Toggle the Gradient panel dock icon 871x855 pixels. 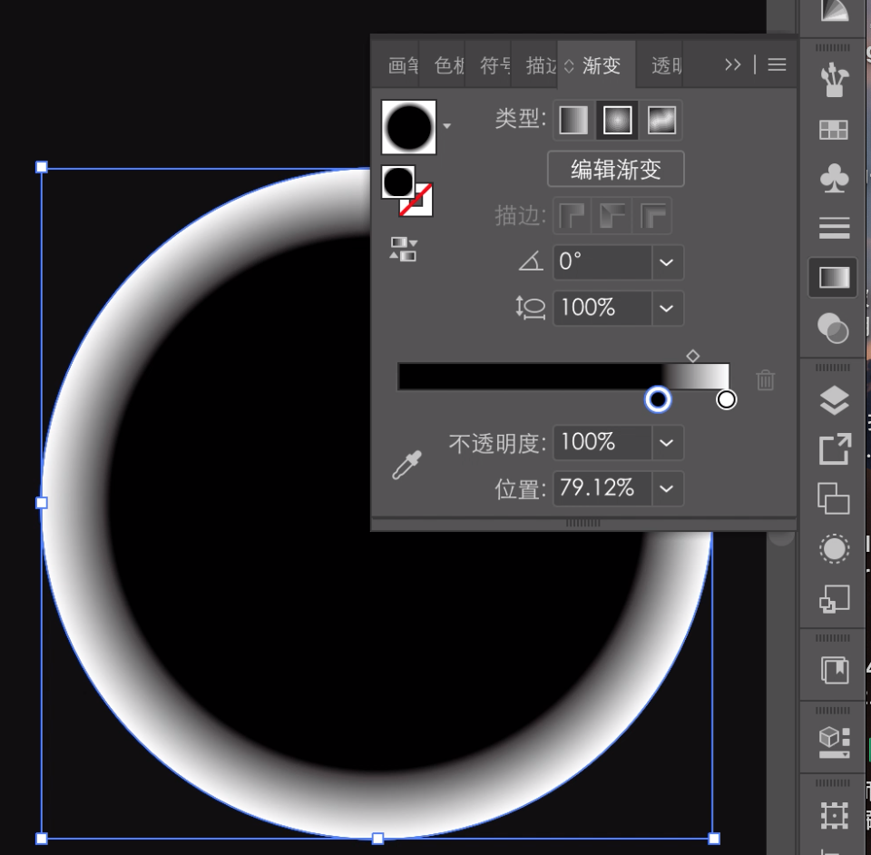tap(834, 278)
